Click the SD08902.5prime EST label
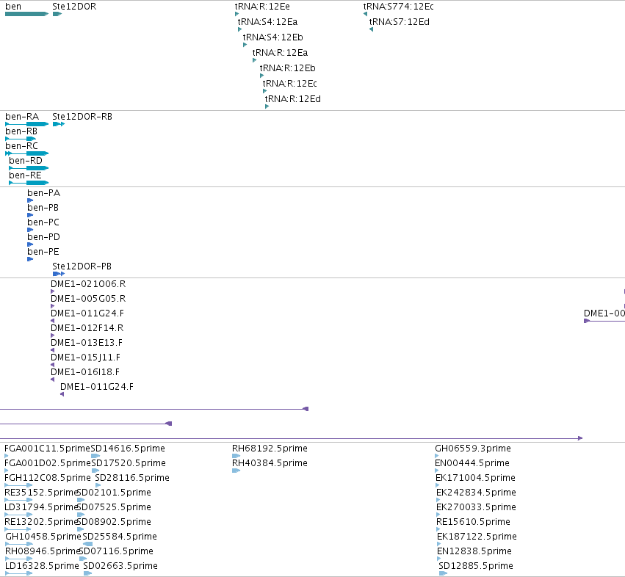The width and height of the screenshot is (625, 577). pos(114,522)
